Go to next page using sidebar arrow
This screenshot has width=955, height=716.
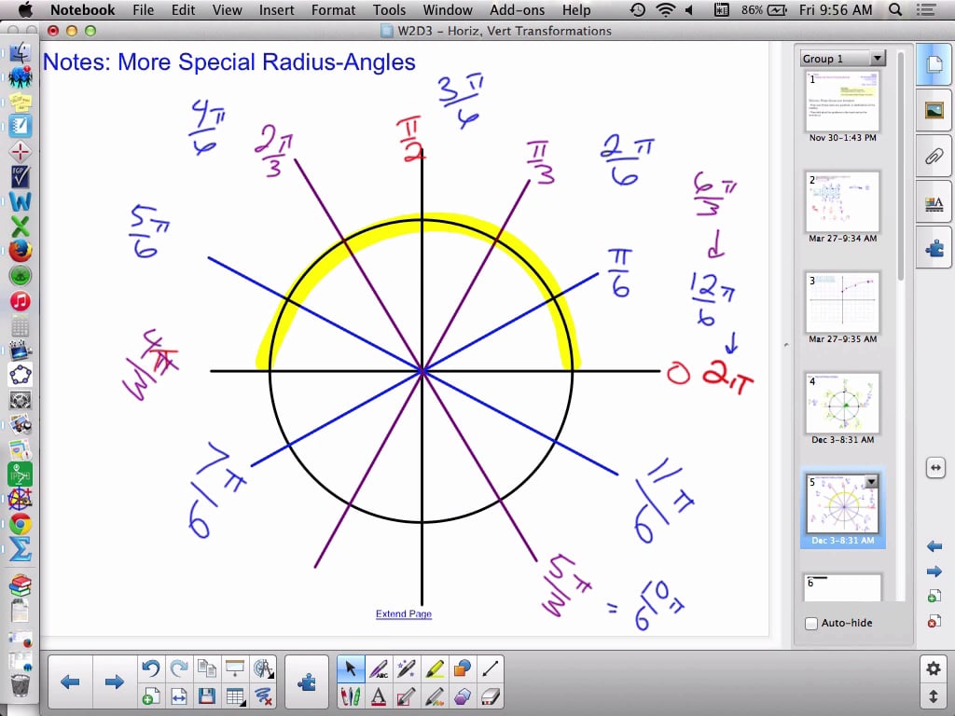point(934,571)
